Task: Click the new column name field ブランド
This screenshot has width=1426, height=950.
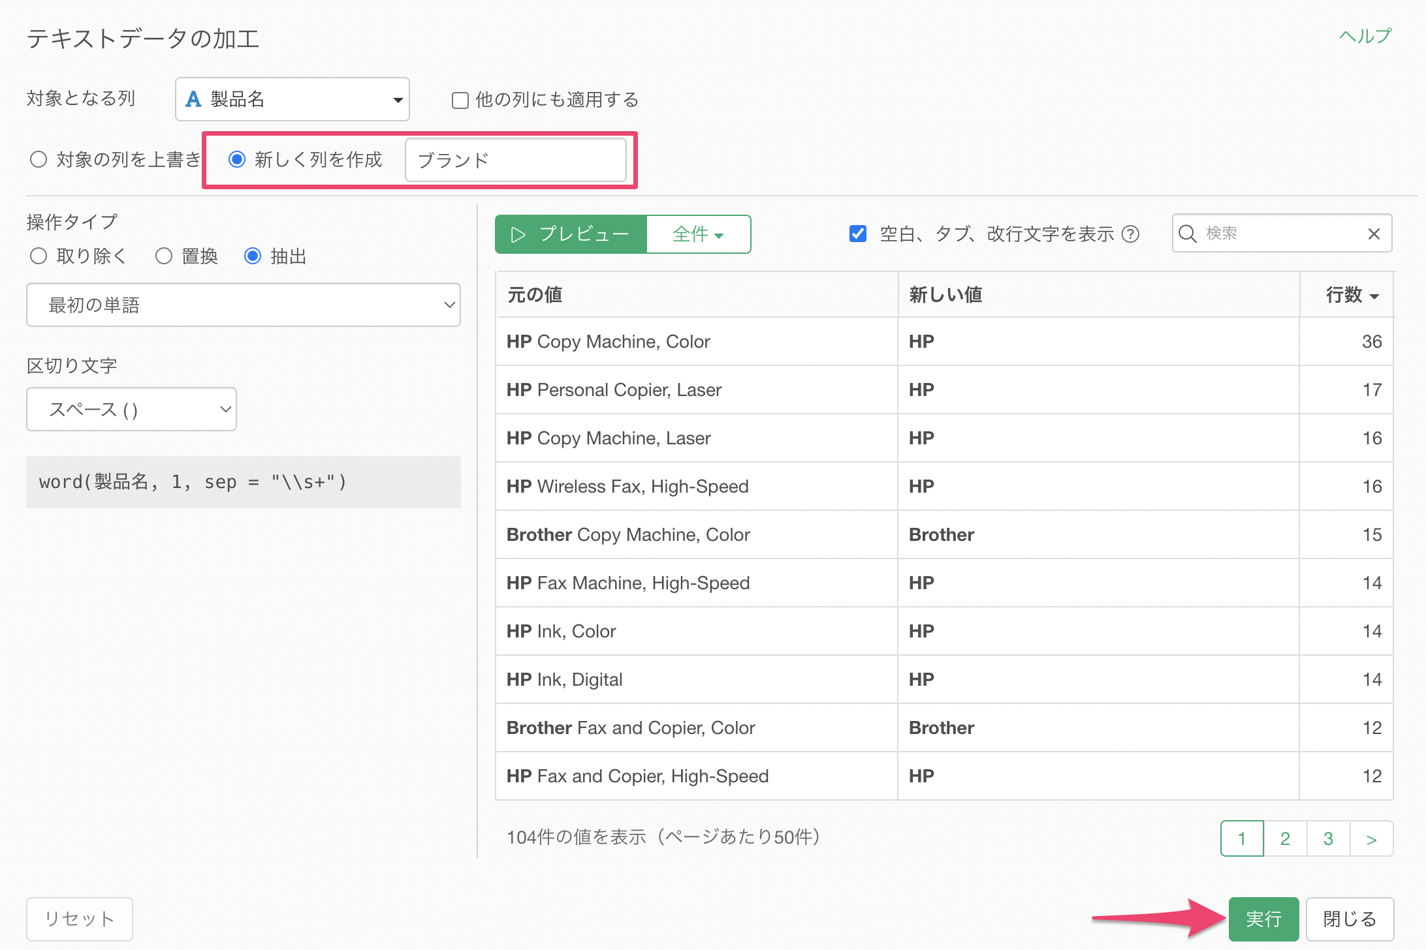Action: point(516,160)
